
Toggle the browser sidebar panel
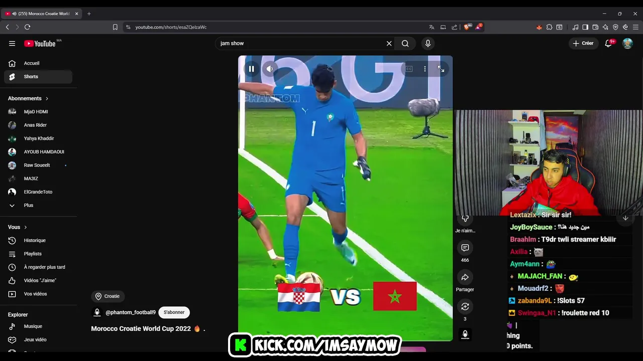(585, 27)
